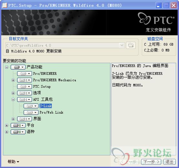Close the PTC.Setup window
Viewport: 179px width, 168px height.
click(x=173, y=6)
